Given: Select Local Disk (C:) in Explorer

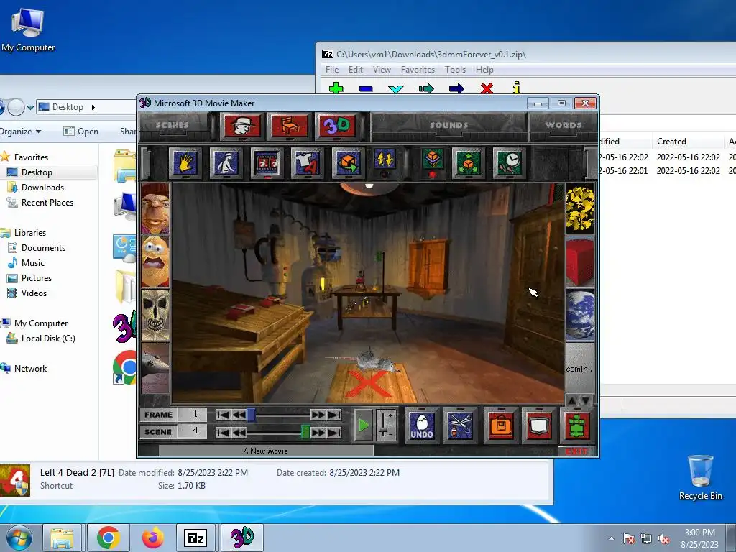Looking at the screenshot, I should (48, 338).
